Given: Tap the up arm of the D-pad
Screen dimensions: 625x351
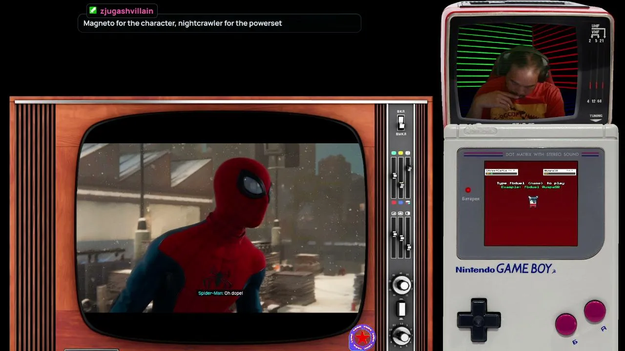Looking at the screenshot, I should click(x=479, y=306).
